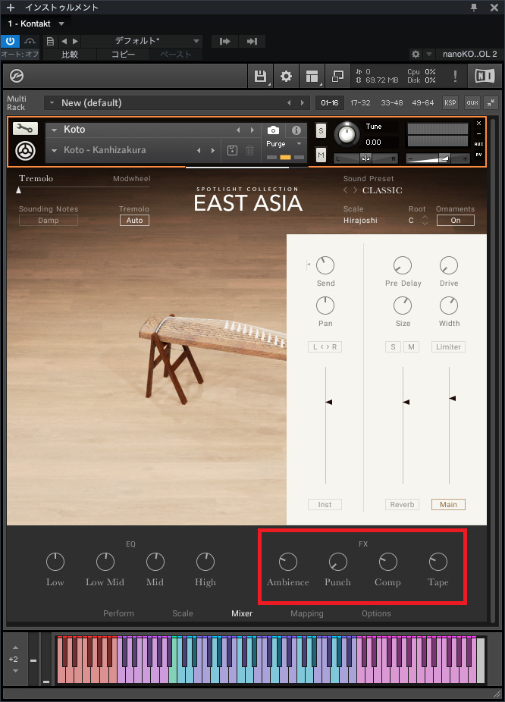
Task: Open Kontakt settings gear icon
Action: pyautogui.click(x=286, y=76)
